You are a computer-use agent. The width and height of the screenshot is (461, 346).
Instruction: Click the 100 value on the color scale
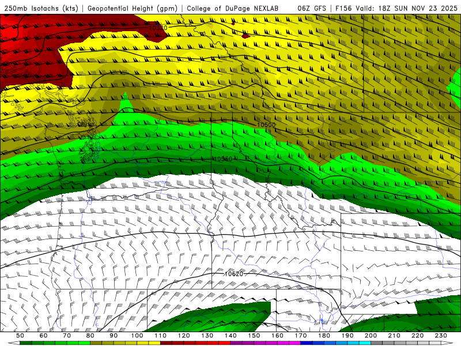(137, 336)
